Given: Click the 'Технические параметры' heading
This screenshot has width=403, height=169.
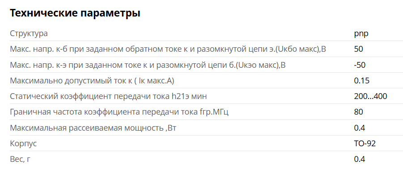Looking at the screenshot, I should [75, 13].
